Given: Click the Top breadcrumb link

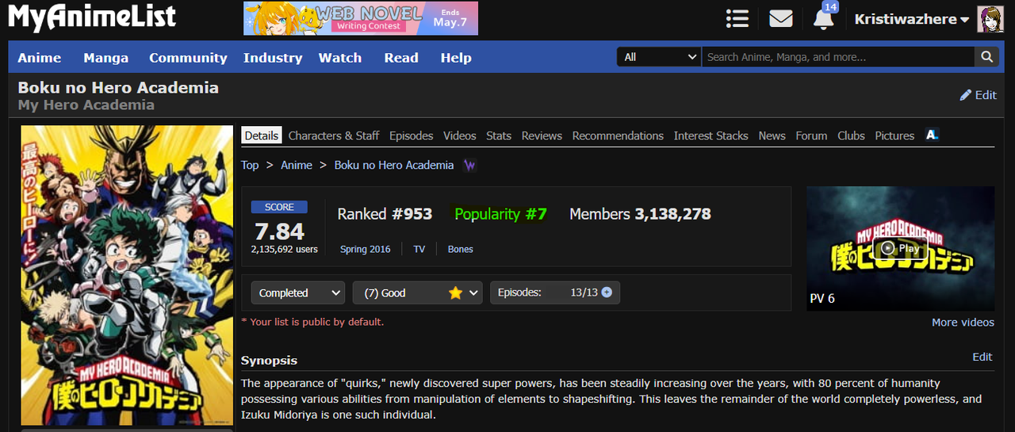Looking at the screenshot, I should pos(250,165).
